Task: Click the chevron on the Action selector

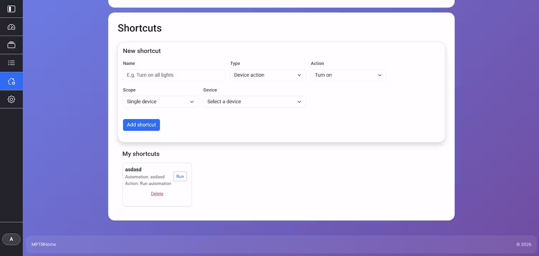Action: click(x=379, y=75)
